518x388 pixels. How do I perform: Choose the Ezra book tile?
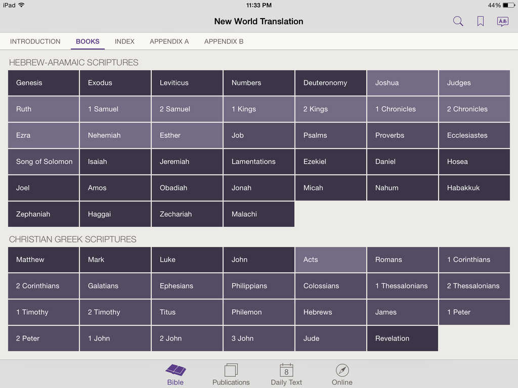(44, 135)
